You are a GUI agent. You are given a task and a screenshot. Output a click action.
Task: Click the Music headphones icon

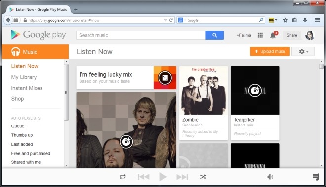tap(16, 52)
